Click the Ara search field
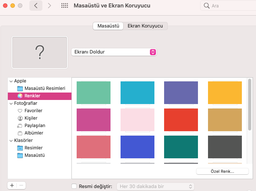The height and width of the screenshot is (191, 256). (x=228, y=6)
